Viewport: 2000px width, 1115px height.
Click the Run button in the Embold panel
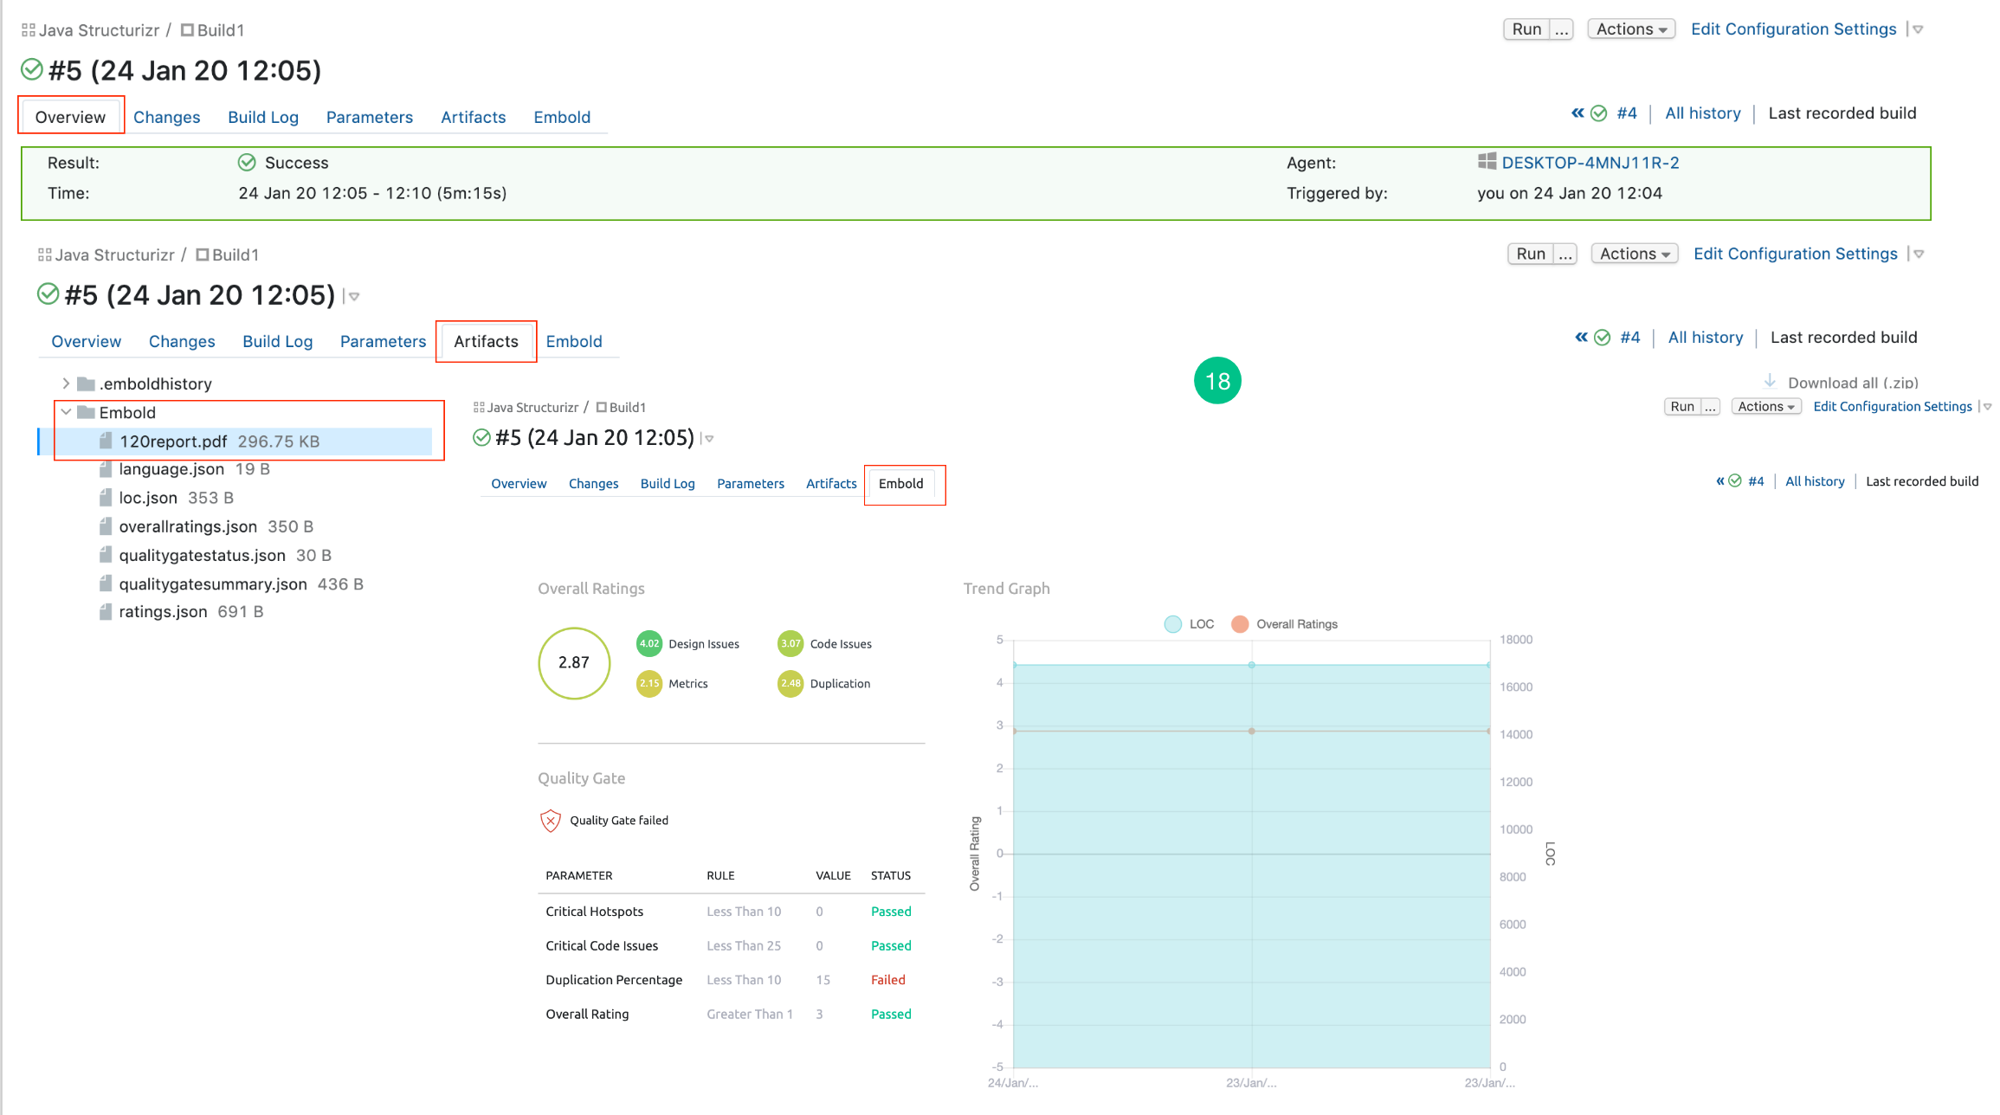click(x=1682, y=406)
